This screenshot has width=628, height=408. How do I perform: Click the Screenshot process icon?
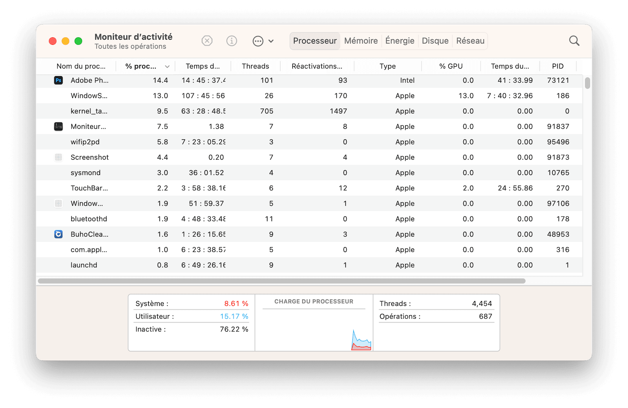[58, 157]
